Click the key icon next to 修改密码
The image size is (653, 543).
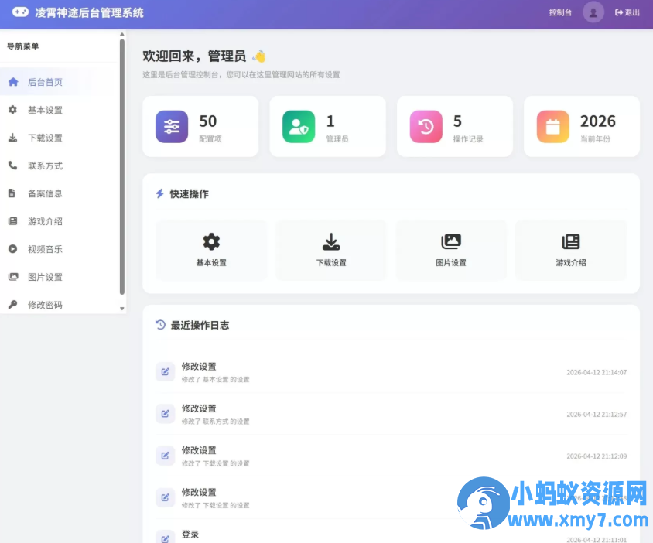click(x=12, y=304)
